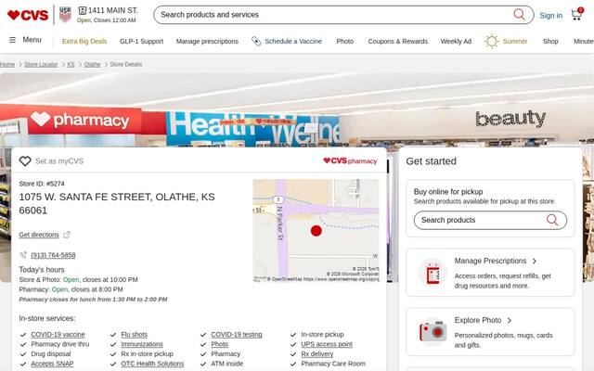Click the red location pin on the map

[316, 231]
